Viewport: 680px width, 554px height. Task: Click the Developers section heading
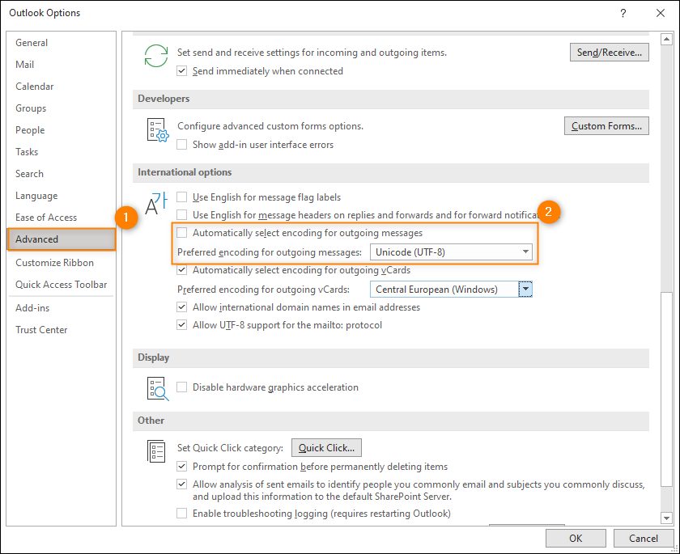tap(164, 99)
